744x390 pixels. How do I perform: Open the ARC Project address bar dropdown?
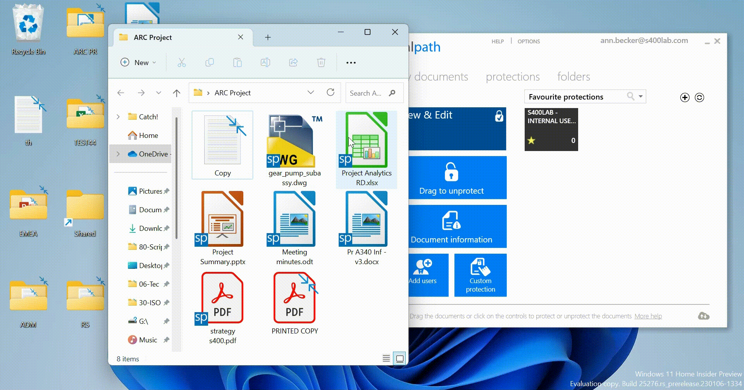pos(310,93)
